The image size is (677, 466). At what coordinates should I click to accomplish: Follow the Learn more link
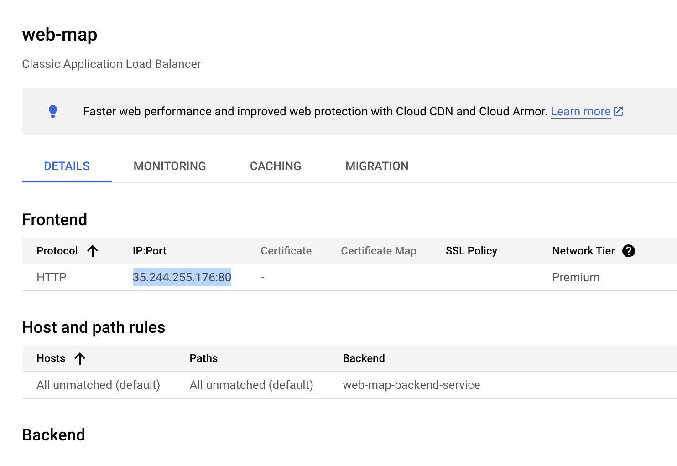pyautogui.click(x=580, y=111)
